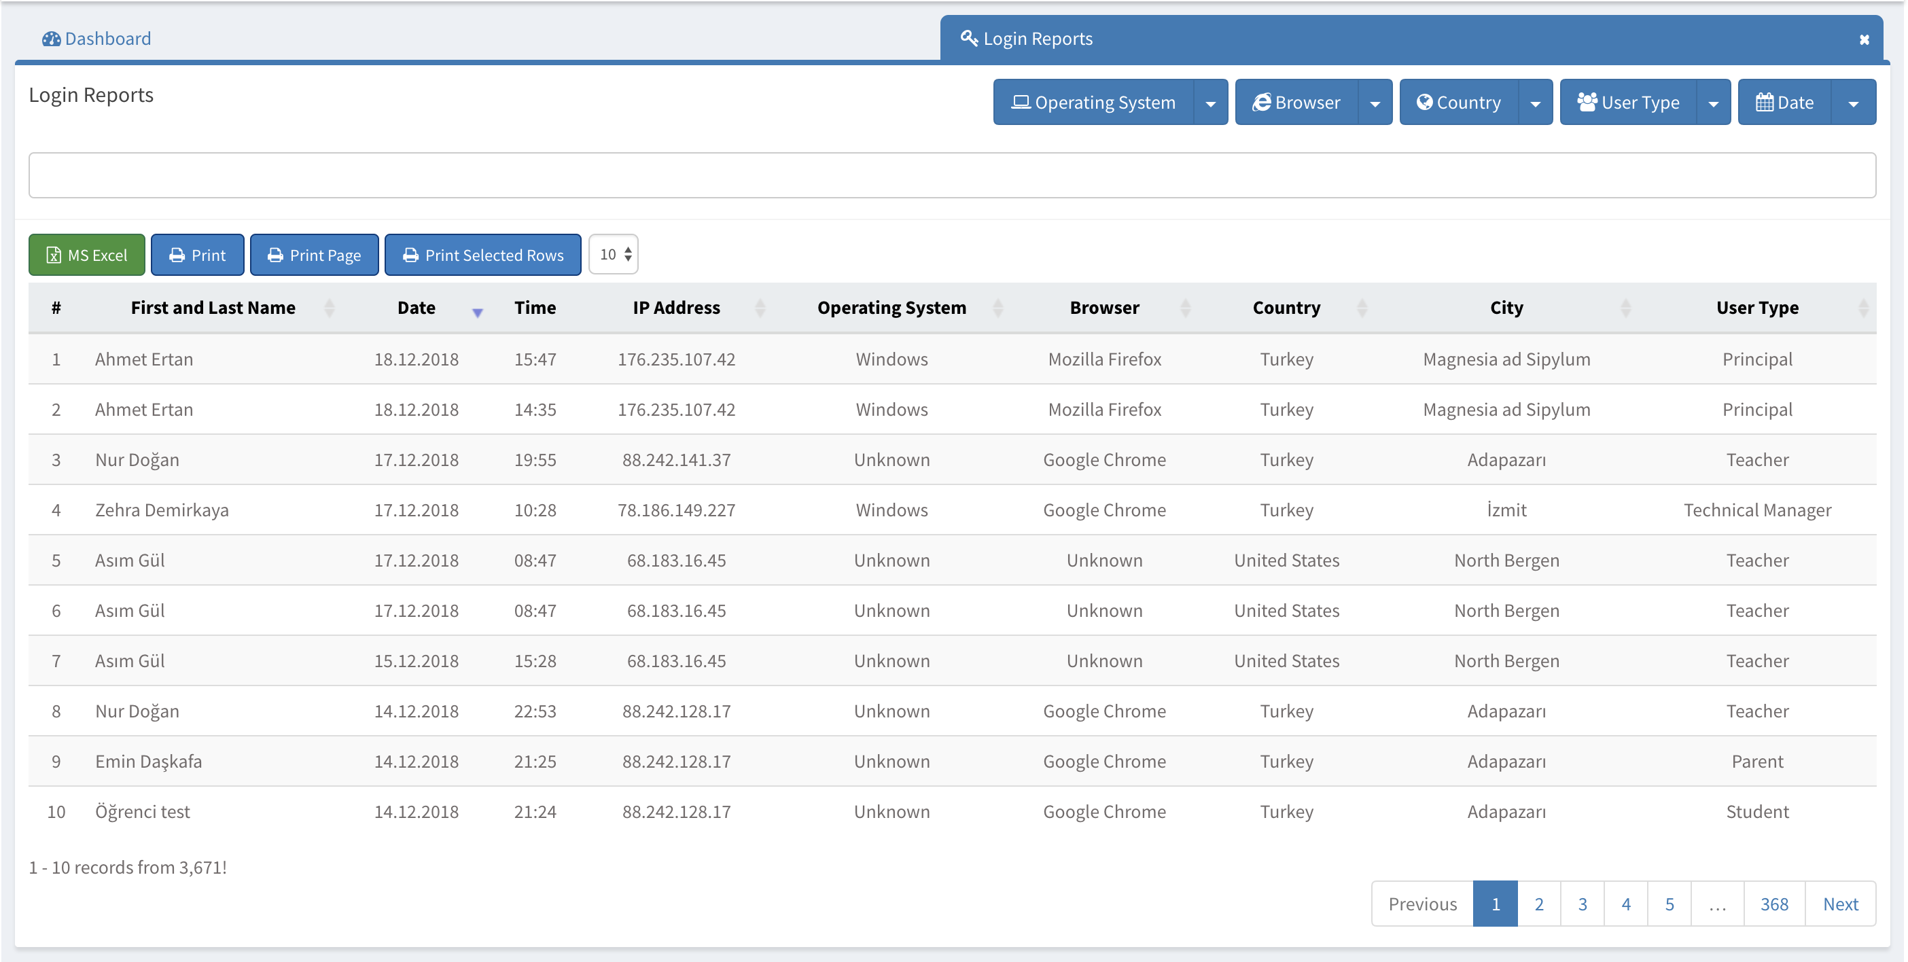Toggle Date column sort order arrow
The height and width of the screenshot is (962, 1908).
(x=478, y=313)
